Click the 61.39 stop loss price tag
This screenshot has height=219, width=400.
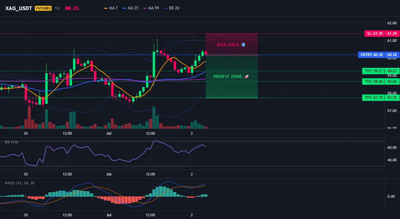point(392,33)
